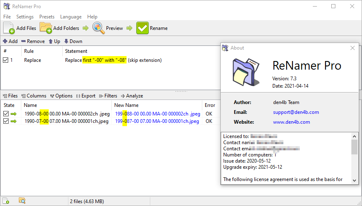
Task: Open the Export menu in the files toolbar
Action: click(86, 96)
